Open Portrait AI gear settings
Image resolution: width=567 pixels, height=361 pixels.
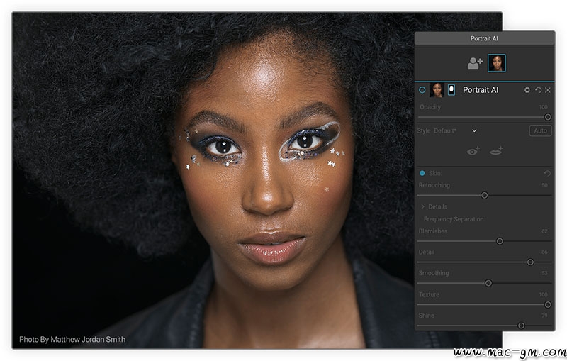[527, 90]
